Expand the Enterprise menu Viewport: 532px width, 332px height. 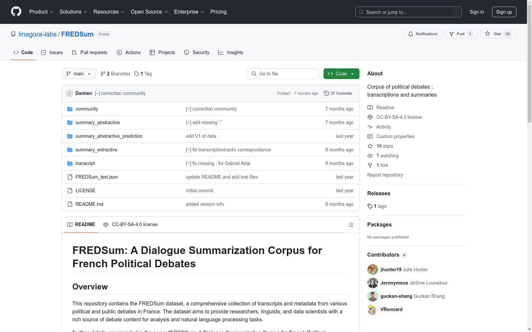point(189,12)
